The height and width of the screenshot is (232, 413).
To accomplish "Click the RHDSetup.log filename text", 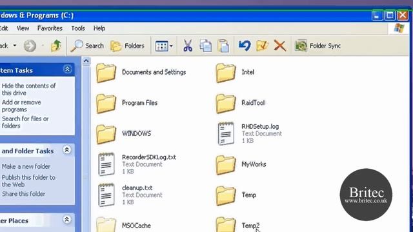I will 260,126.
